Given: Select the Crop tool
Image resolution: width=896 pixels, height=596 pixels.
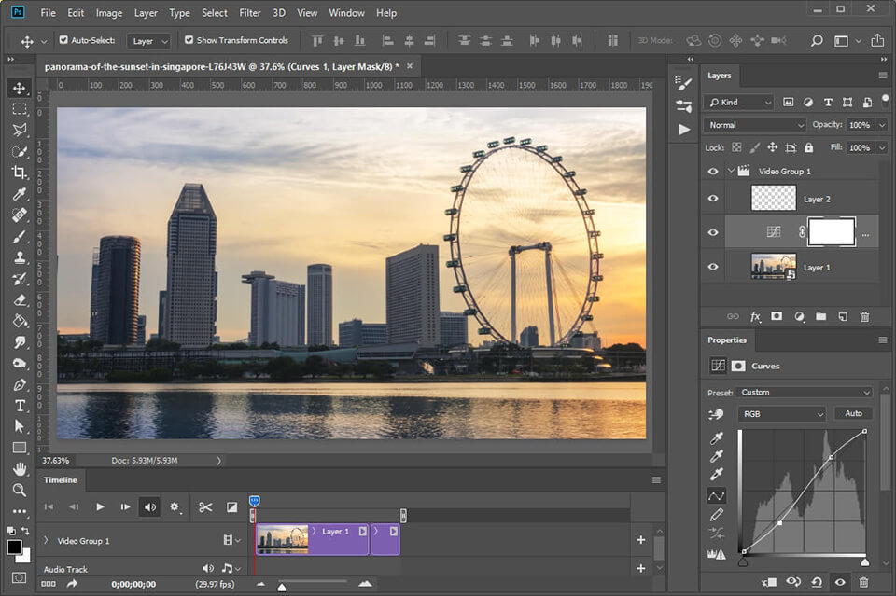Looking at the screenshot, I should [x=20, y=173].
